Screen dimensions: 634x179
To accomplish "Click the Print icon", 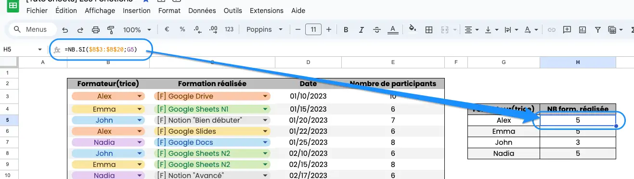I will pos(95,30).
